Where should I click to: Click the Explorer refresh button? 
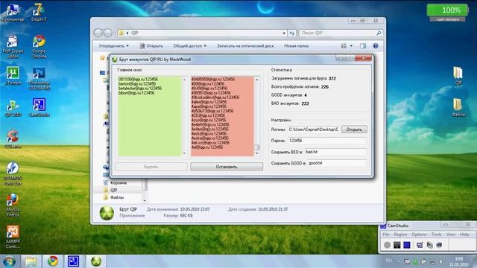pos(292,33)
